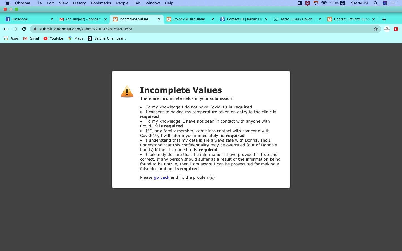Screen dimensions: 402x251
Task: Open the Bookmarks menu
Action: [x=101, y=3]
